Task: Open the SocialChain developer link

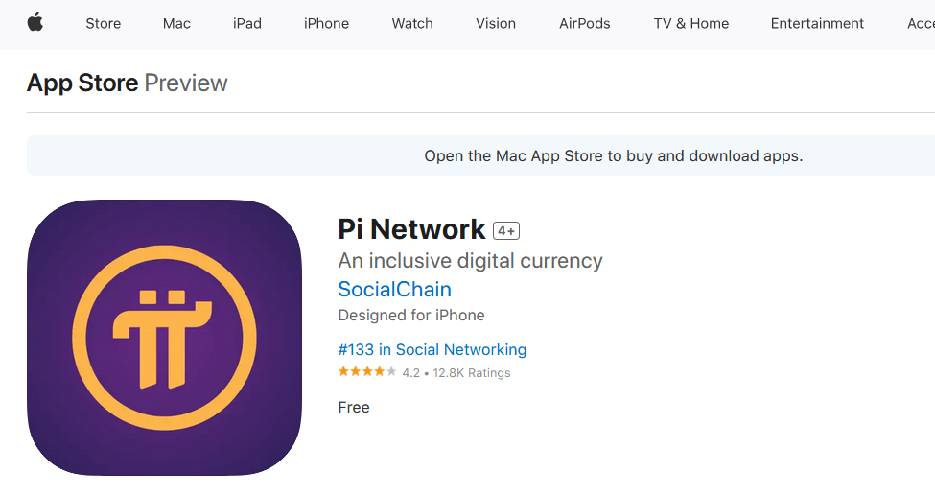Action: [x=395, y=290]
